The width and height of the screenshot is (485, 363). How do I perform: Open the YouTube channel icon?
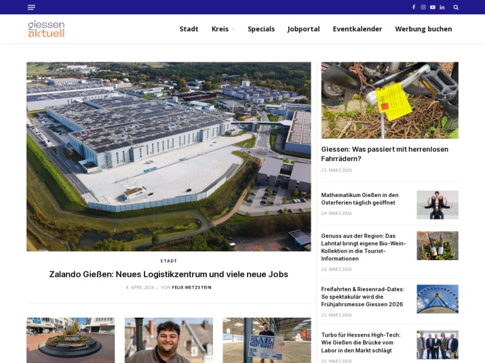click(x=432, y=7)
